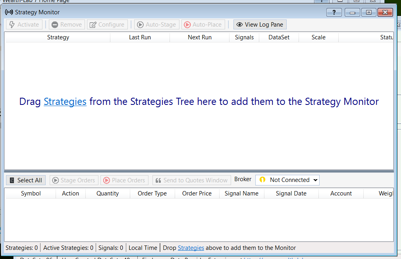The height and width of the screenshot is (259, 401).
Task: Click the Signal Name column header
Action: point(241,193)
